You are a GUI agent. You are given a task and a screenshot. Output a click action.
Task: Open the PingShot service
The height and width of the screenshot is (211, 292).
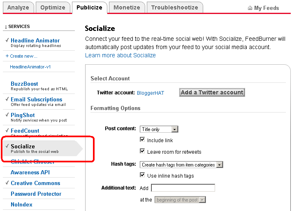(23, 115)
